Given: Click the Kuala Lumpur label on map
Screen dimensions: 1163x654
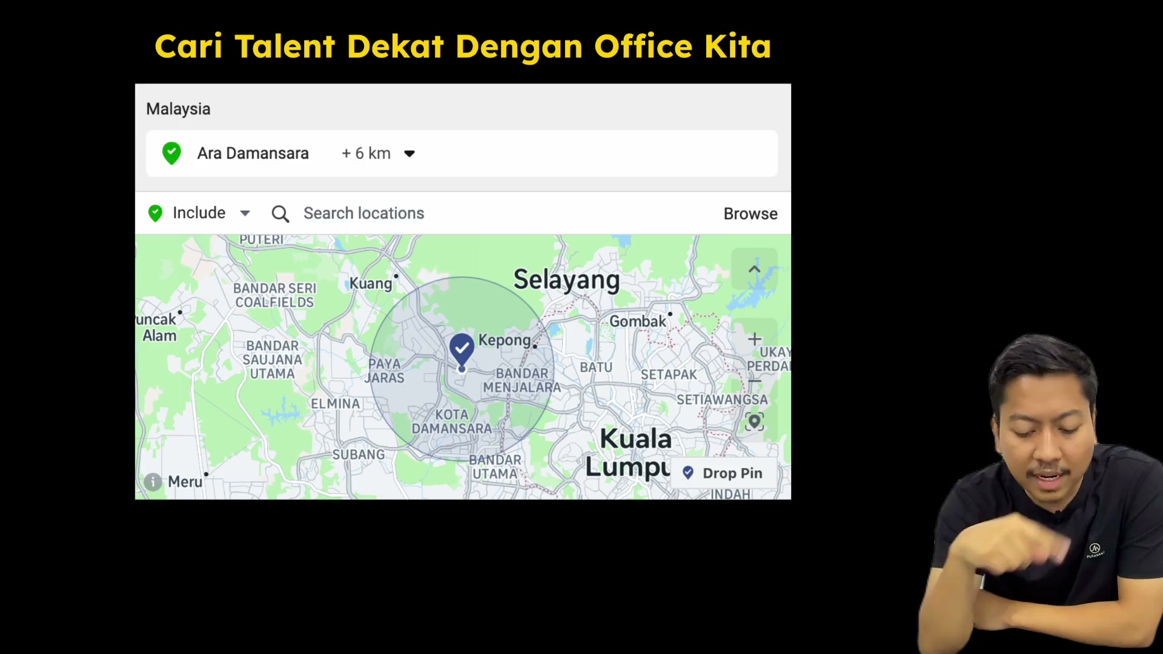Looking at the screenshot, I should pyautogui.click(x=629, y=453).
